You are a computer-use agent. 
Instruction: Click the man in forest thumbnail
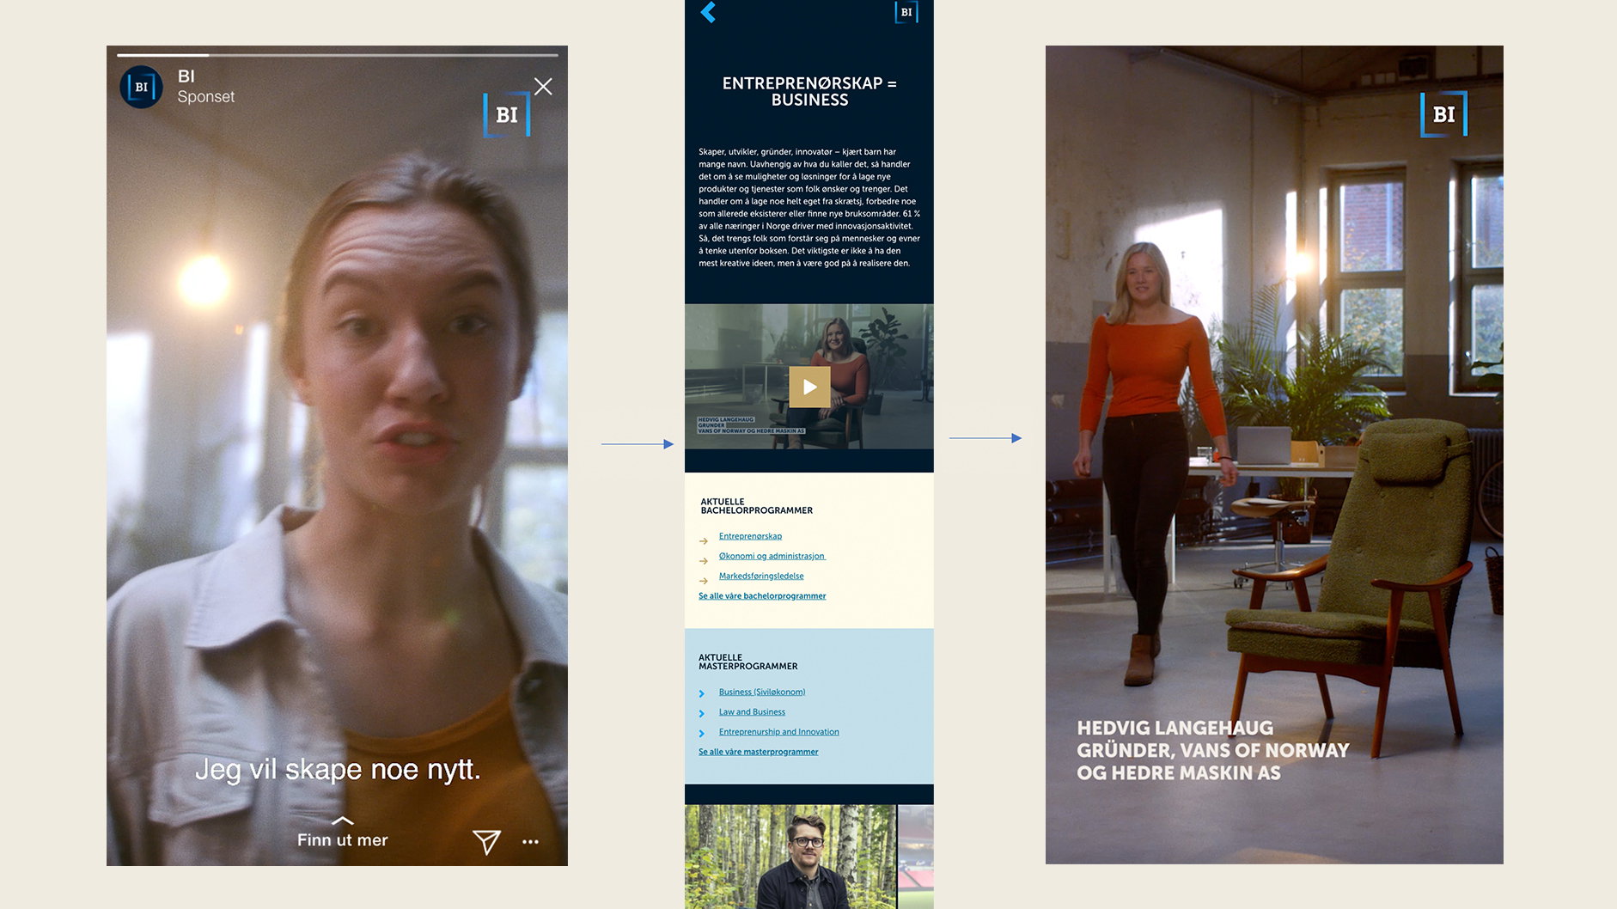pos(790,857)
